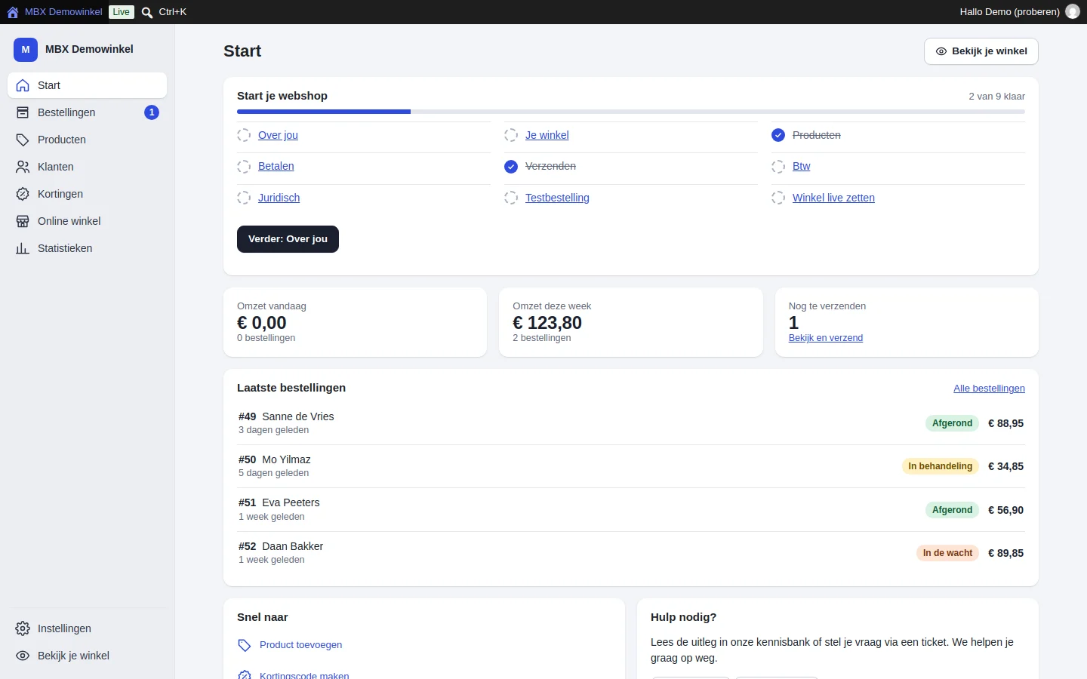Open order #50 from Mo Yilmaz
This screenshot has height=679, width=1087.
tap(631, 466)
